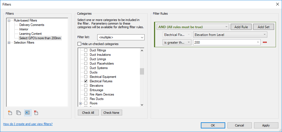Click the Delete filter icon
The width and height of the screenshot is (282, 132).
pyautogui.click(x=36, y=113)
